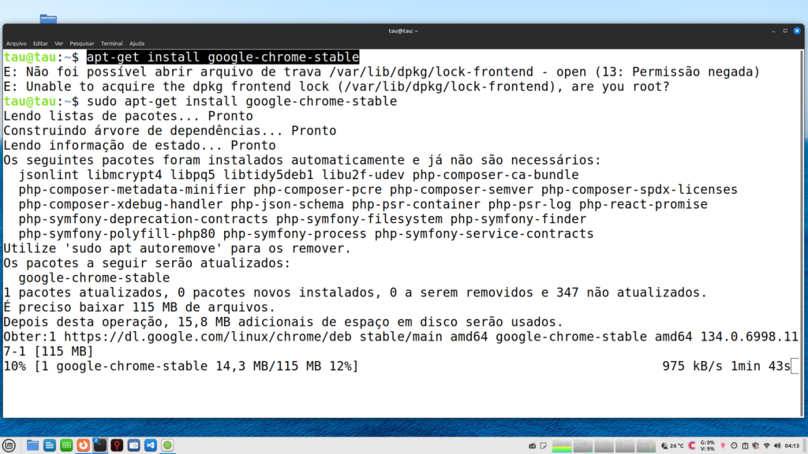Open the Linux Mint start menu
The height and width of the screenshot is (454, 808).
9,445
